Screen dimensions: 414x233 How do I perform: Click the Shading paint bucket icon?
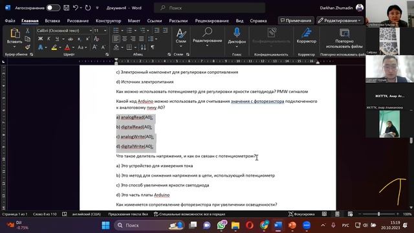point(116,47)
